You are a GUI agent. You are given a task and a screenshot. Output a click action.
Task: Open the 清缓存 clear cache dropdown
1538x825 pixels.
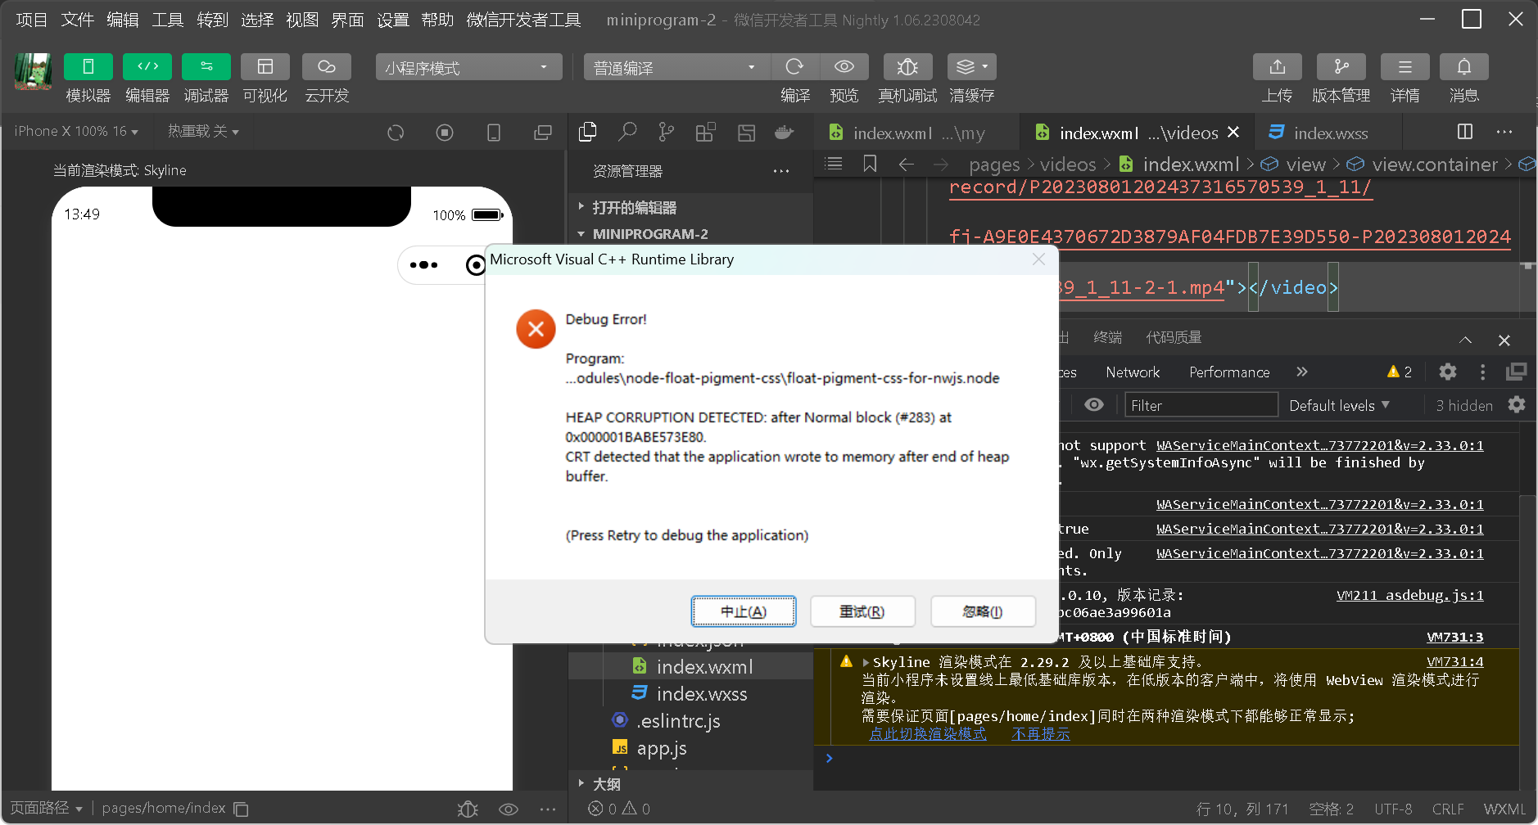tap(972, 66)
